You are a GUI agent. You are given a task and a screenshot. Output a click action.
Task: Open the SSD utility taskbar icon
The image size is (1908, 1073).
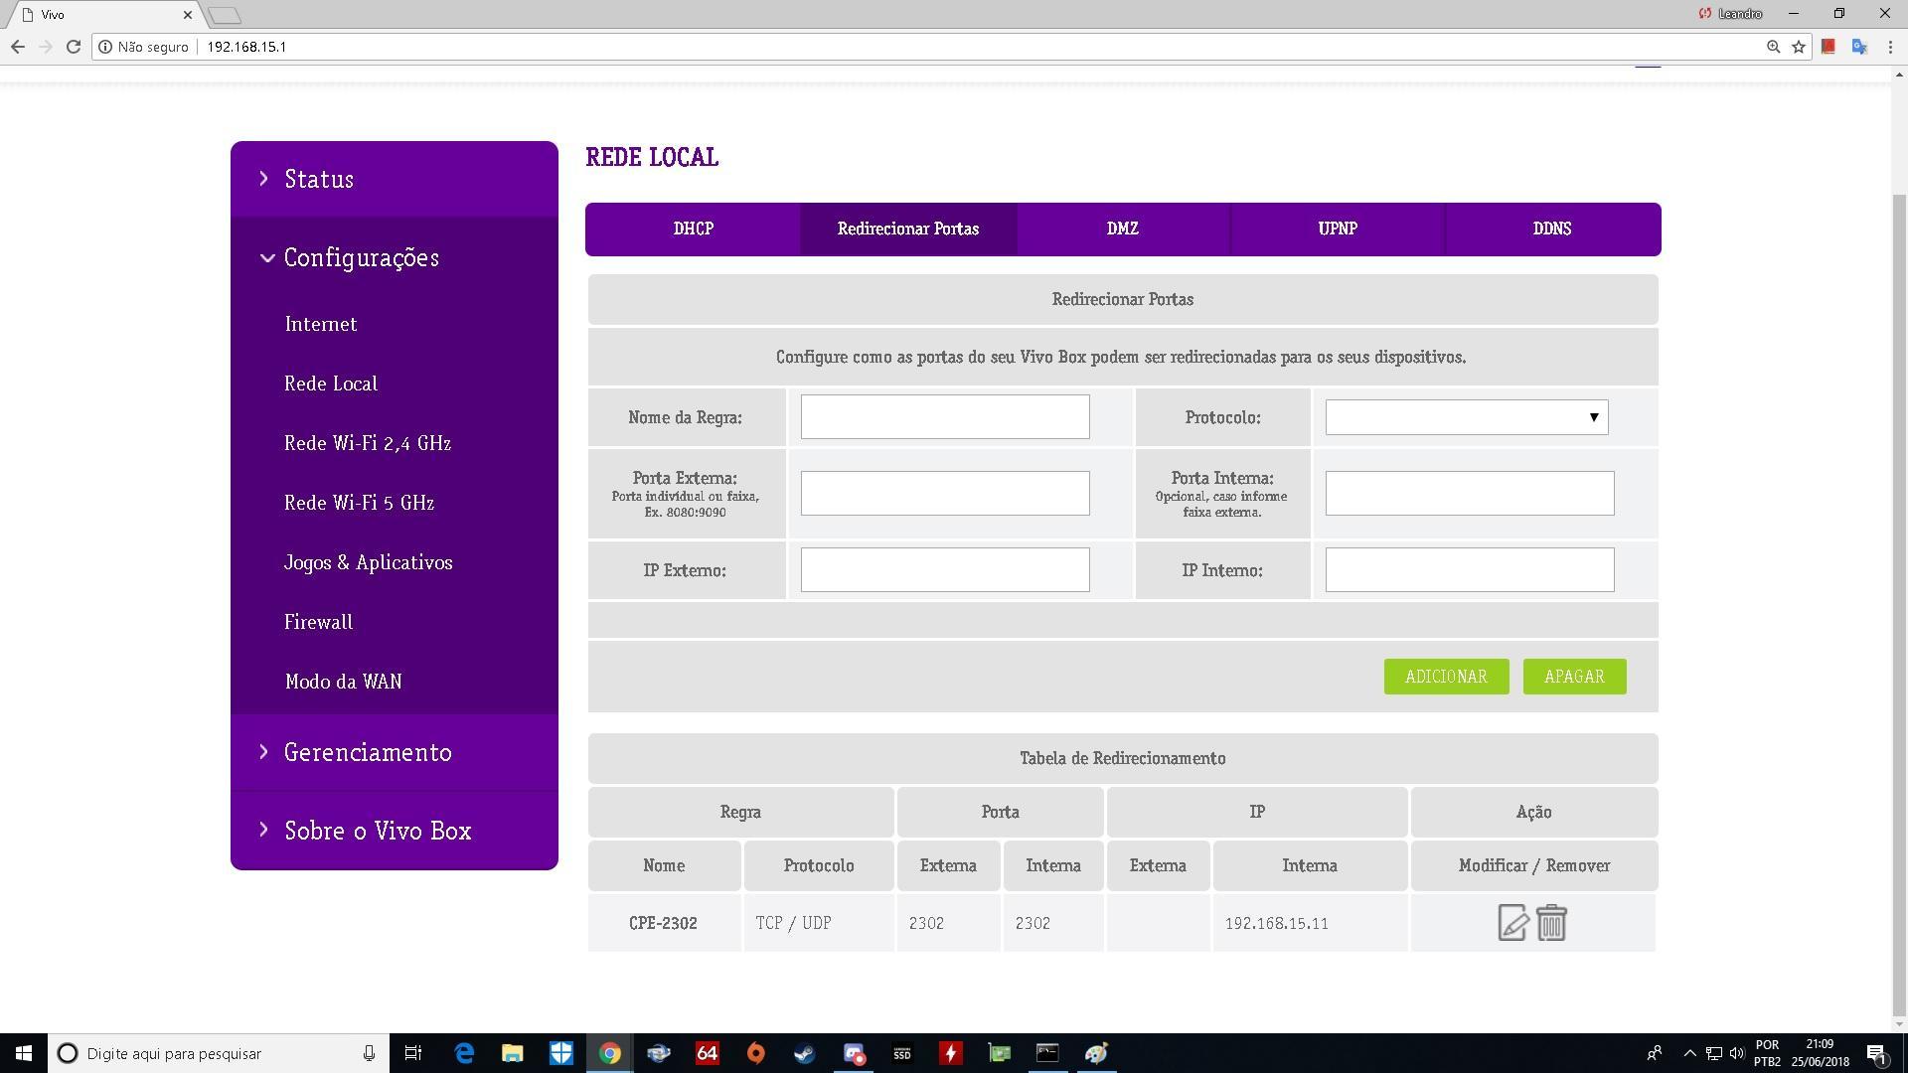(x=902, y=1053)
